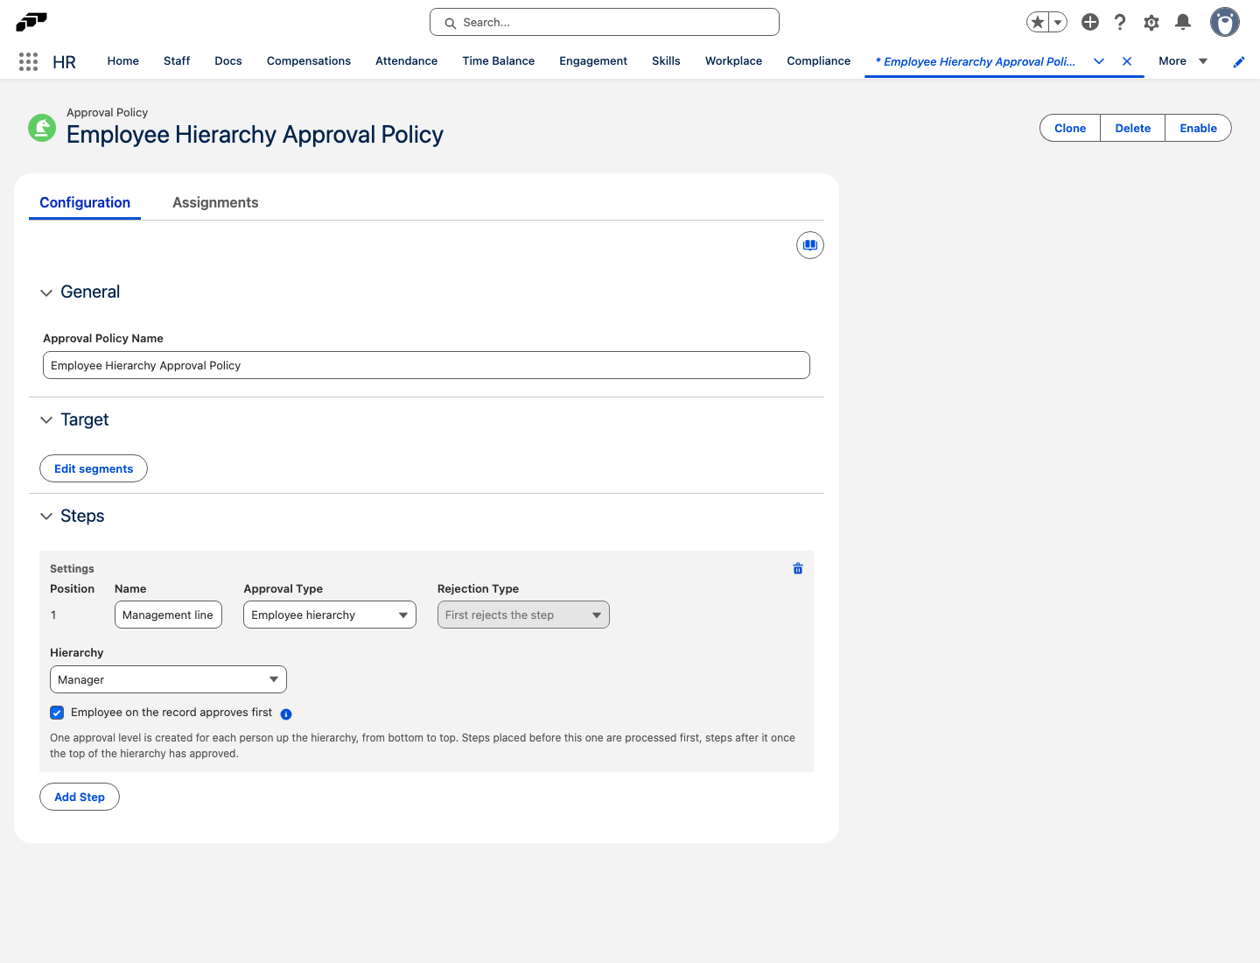Screen dimensions: 1260x963
Task: Click the step Name field 'Management line'
Action: 168,615
